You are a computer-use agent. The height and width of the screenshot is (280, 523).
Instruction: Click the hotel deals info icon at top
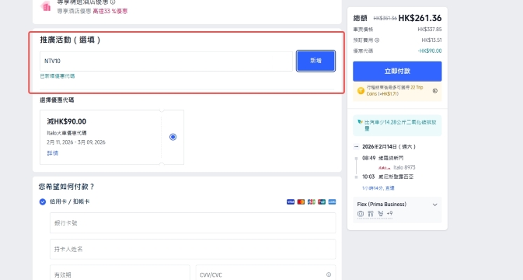tap(113, 2)
